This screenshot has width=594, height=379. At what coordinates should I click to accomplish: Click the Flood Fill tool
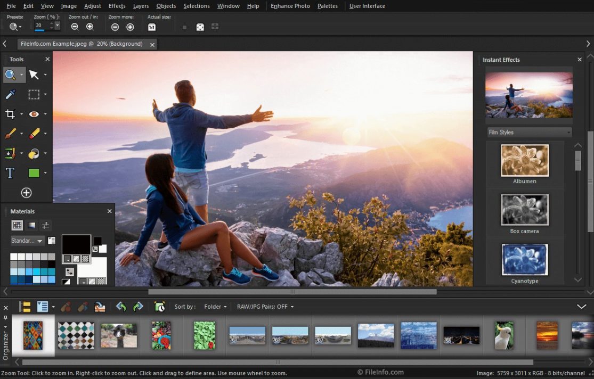[33, 153]
